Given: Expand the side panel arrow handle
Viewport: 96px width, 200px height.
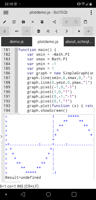Looking at the screenshot, I should tap(1, 136).
